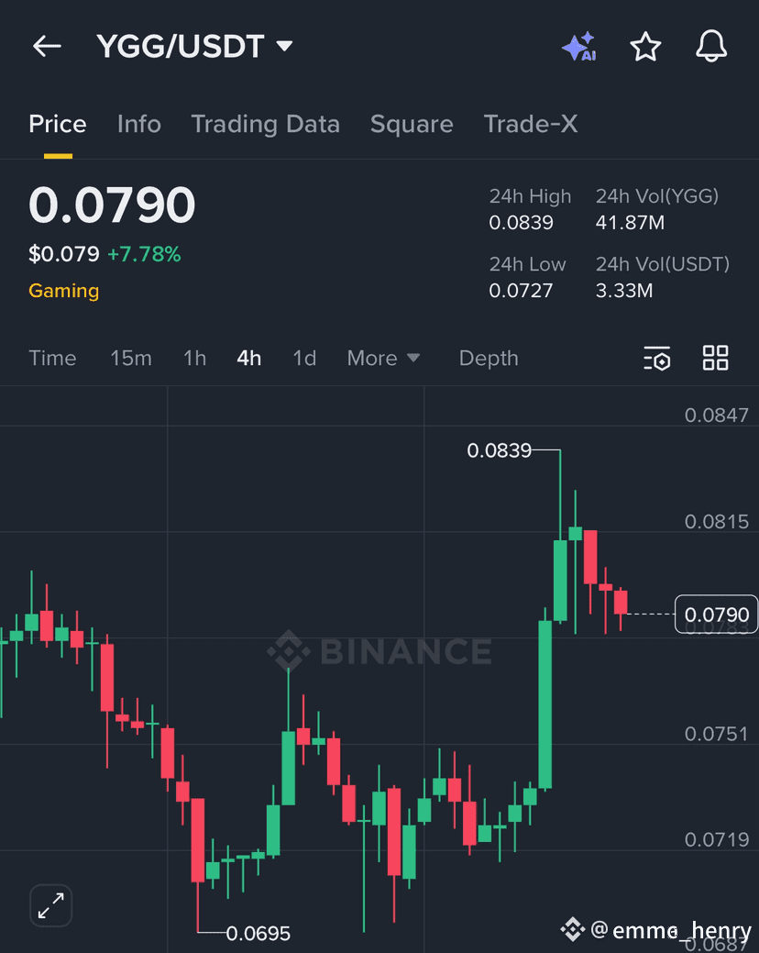Screen dimensions: 759x953
Task: Switch to the Info tab
Action: [139, 124]
